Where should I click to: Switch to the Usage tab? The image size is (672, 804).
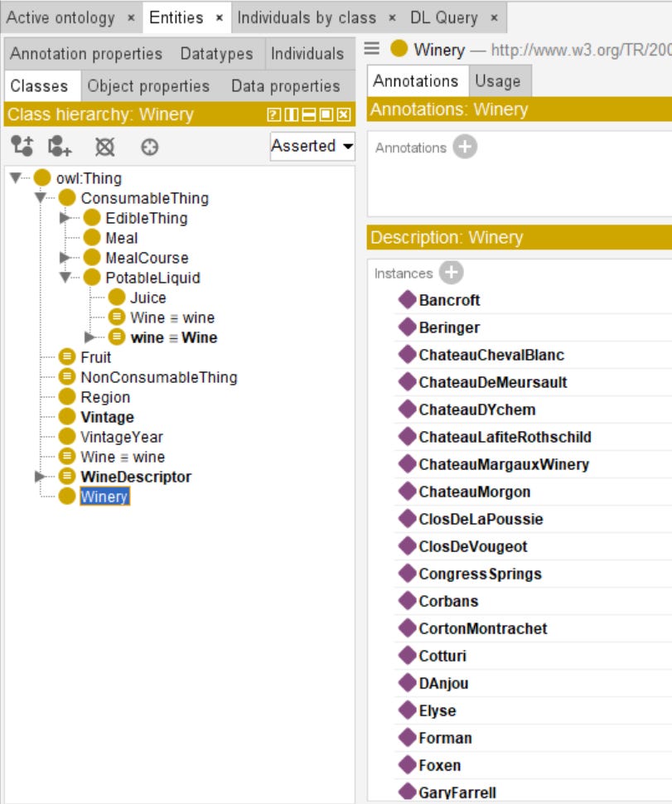pyautogui.click(x=498, y=81)
